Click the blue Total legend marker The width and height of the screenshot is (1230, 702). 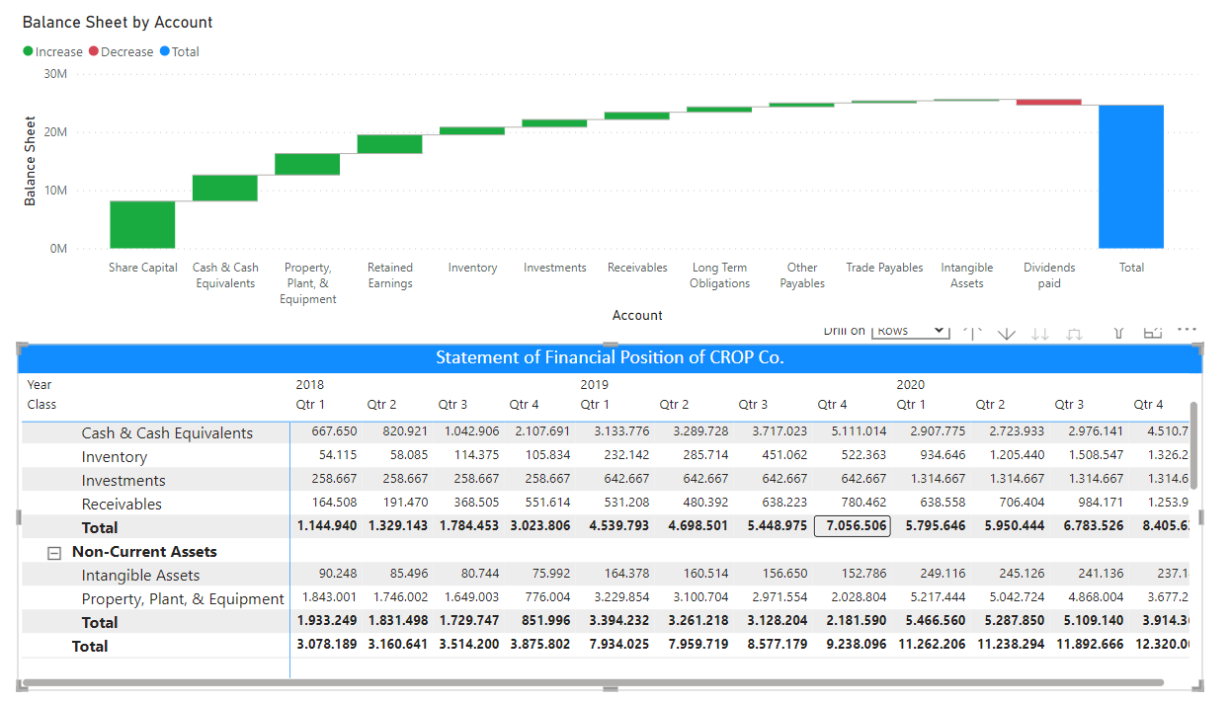(165, 51)
